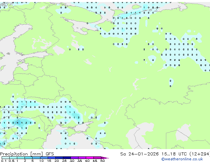Choose the 25–30 mm dark blue swatch

point(67,158)
